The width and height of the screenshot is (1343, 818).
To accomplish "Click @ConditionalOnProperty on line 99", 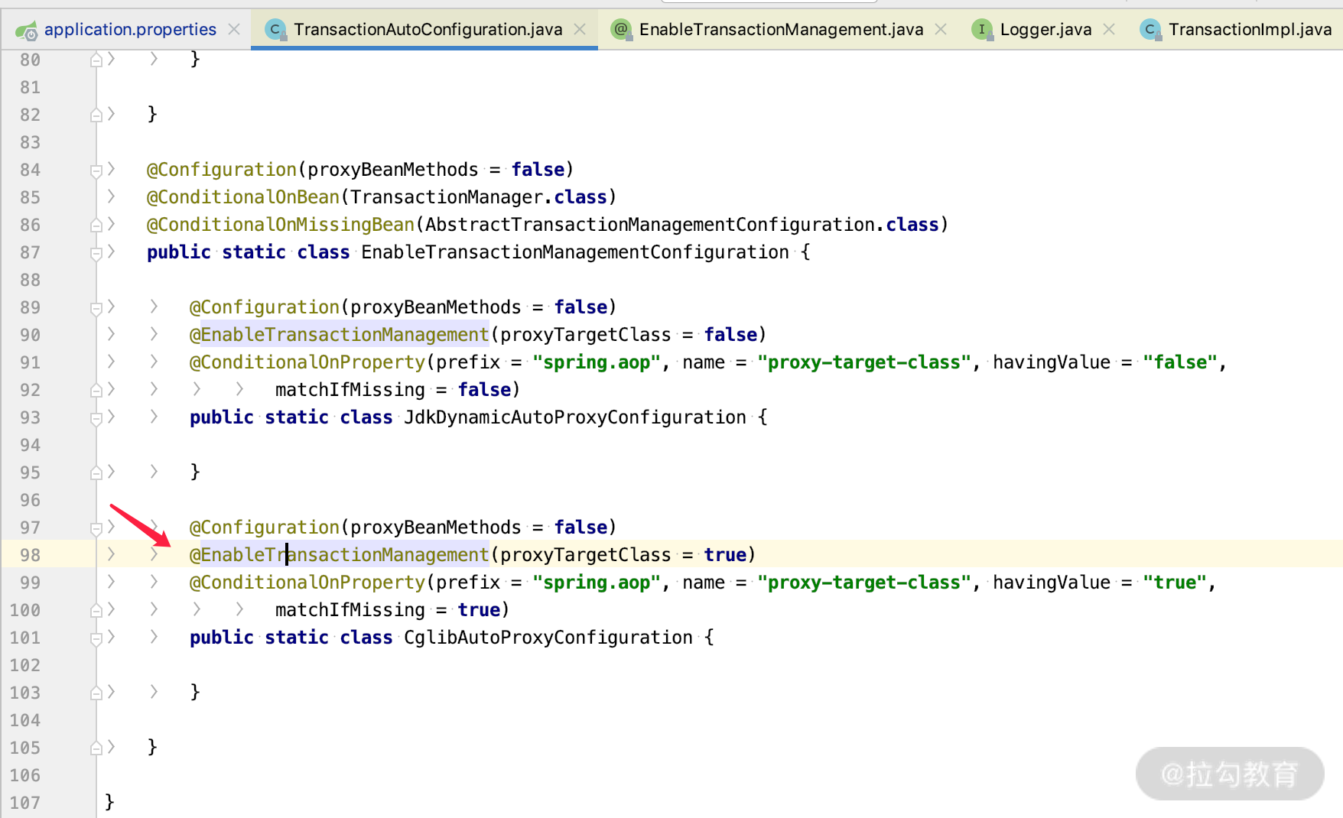I will (x=307, y=583).
